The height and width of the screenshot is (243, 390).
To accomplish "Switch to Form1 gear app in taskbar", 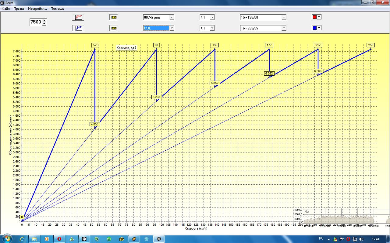I will [x=159, y=239].
